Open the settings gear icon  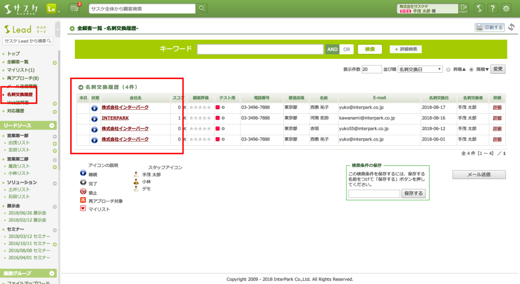506,9
